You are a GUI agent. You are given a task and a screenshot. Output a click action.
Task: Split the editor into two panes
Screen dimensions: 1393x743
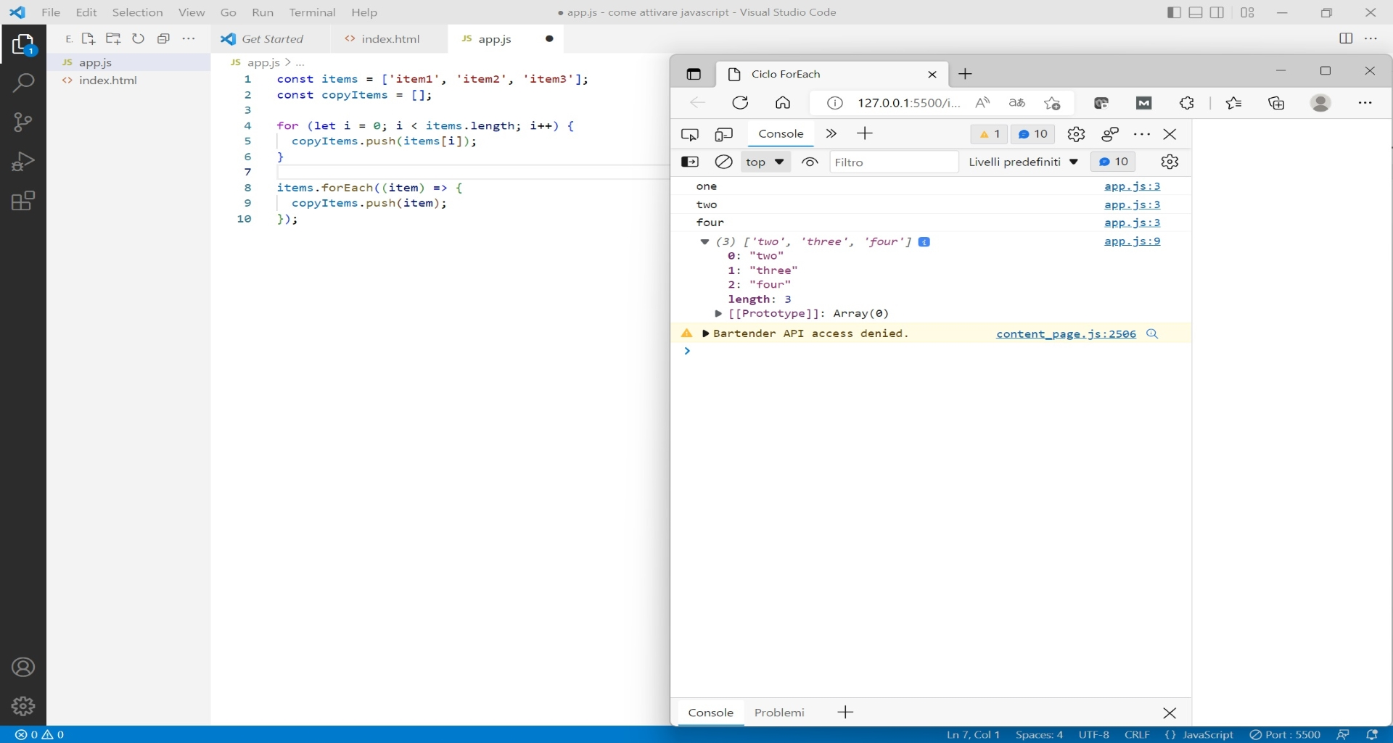[x=1347, y=38]
